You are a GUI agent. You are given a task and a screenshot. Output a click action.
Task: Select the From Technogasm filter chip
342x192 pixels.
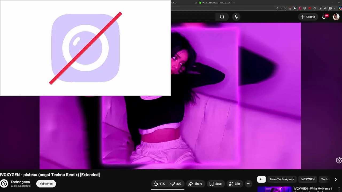click(x=282, y=179)
